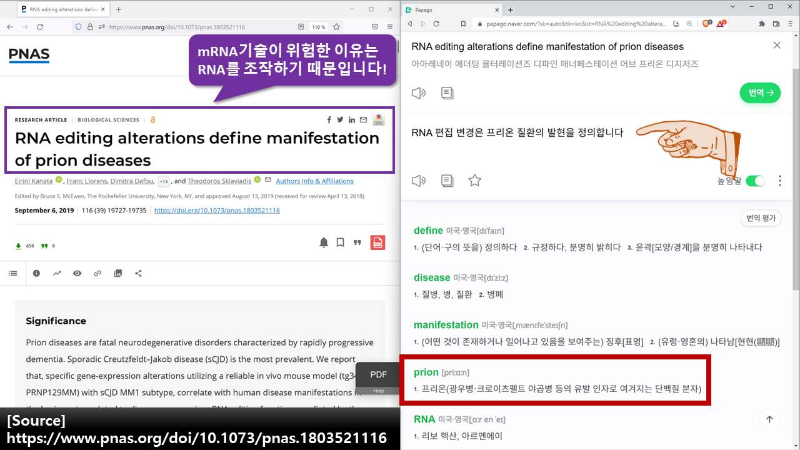Go back in the Papago browser window

410,24
